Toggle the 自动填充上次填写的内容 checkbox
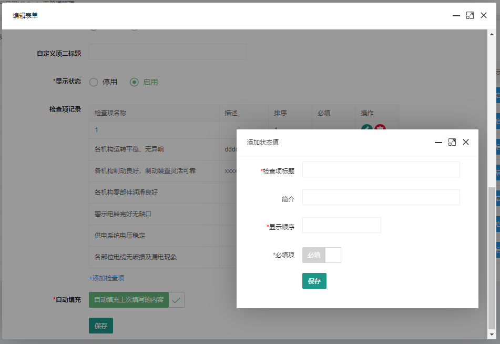 tap(177, 300)
